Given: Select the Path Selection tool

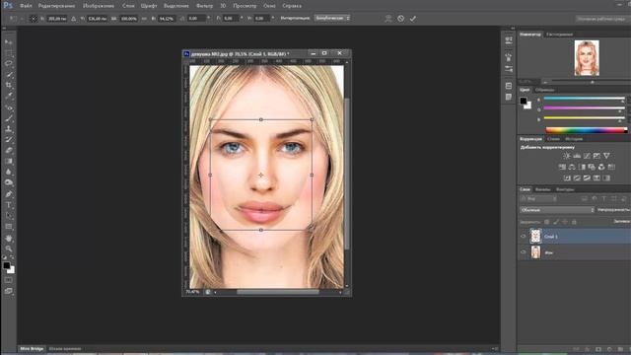Looking at the screenshot, I should 9,216.
